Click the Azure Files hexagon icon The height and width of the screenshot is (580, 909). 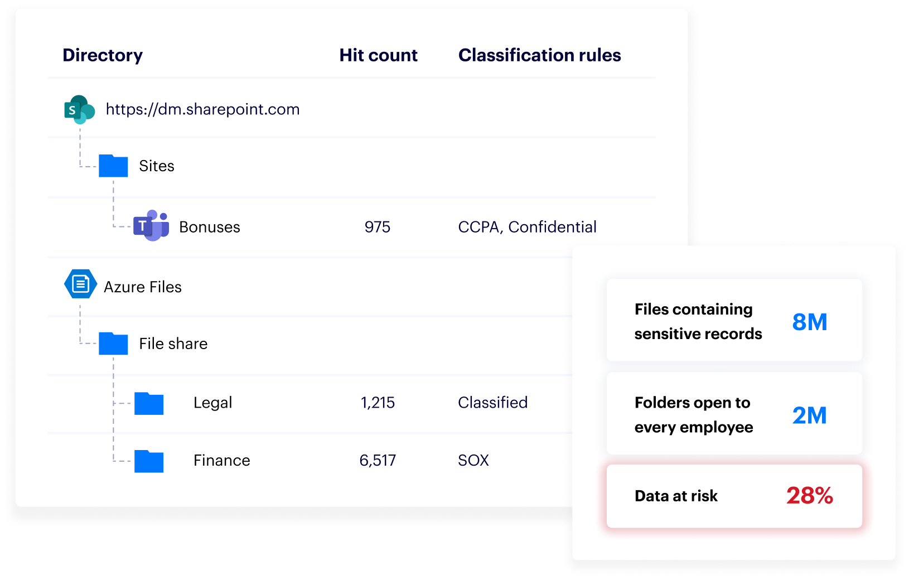tap(80, 284)
